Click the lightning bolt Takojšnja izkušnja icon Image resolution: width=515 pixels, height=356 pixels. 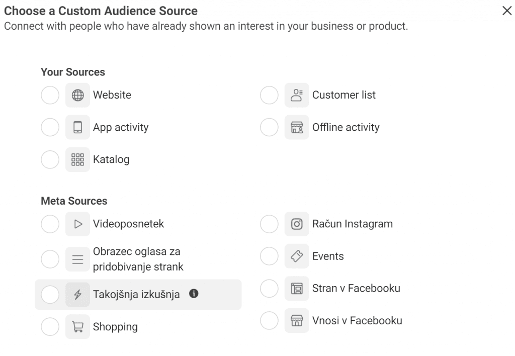(x=77, y=295)
